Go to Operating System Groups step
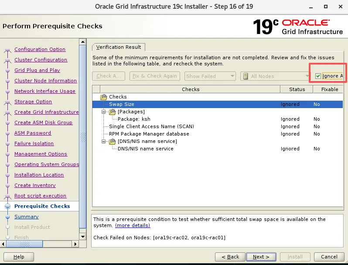The width and height of the screenshot is (348, 265). tap(47, 164)
